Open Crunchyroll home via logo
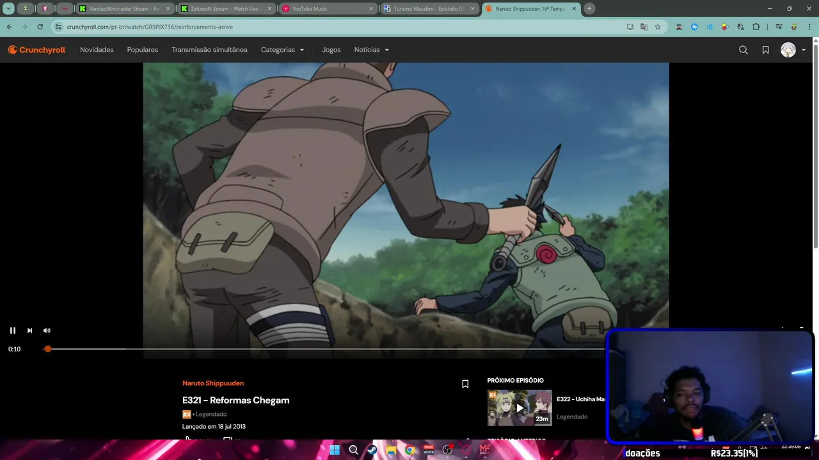 point(36,50)
